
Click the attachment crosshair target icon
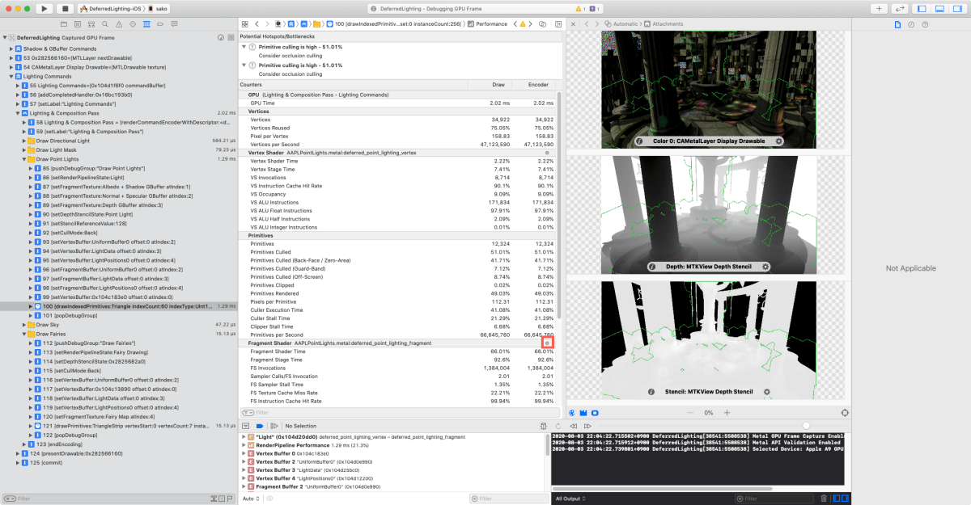pos(845,412)
